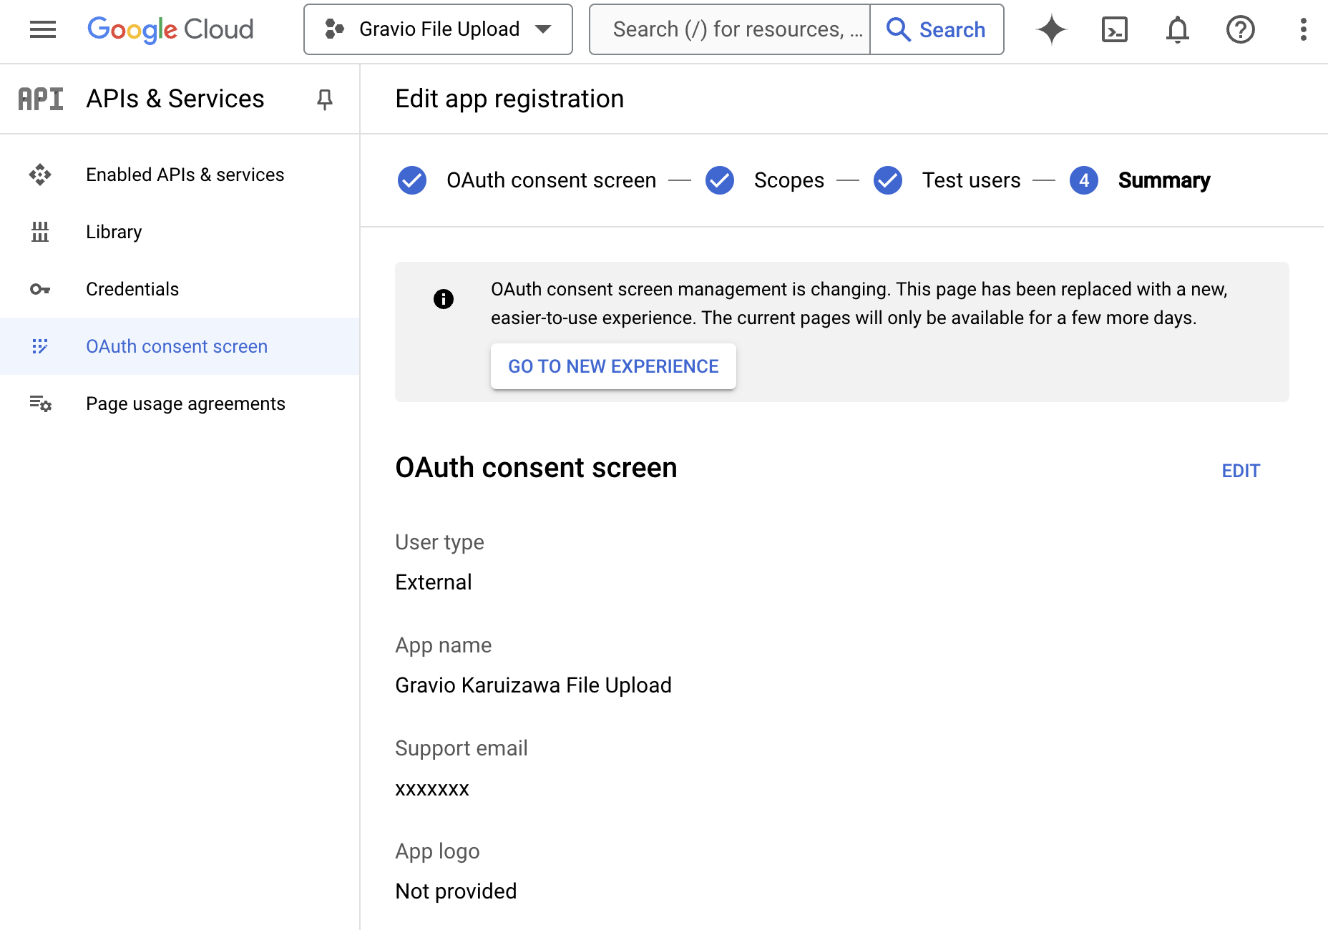
Task: Go to the Test users step
Action: (971, 180)
